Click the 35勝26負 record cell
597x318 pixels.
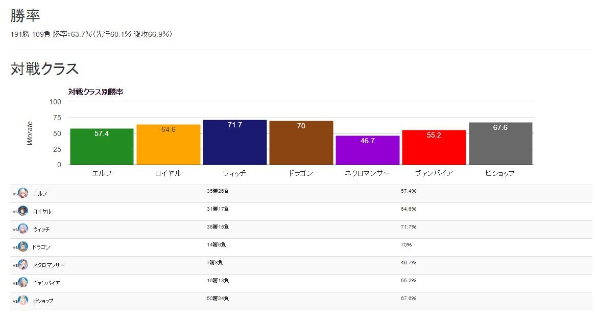click(x=218, y=191)
